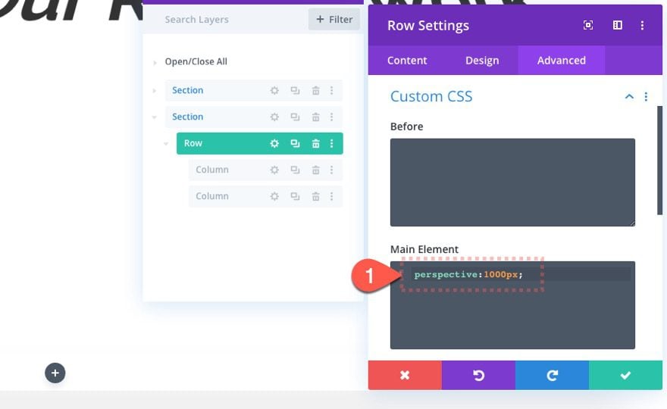
Task: Toggle the split-view snap icon in Row Settings
Action: 618,25
